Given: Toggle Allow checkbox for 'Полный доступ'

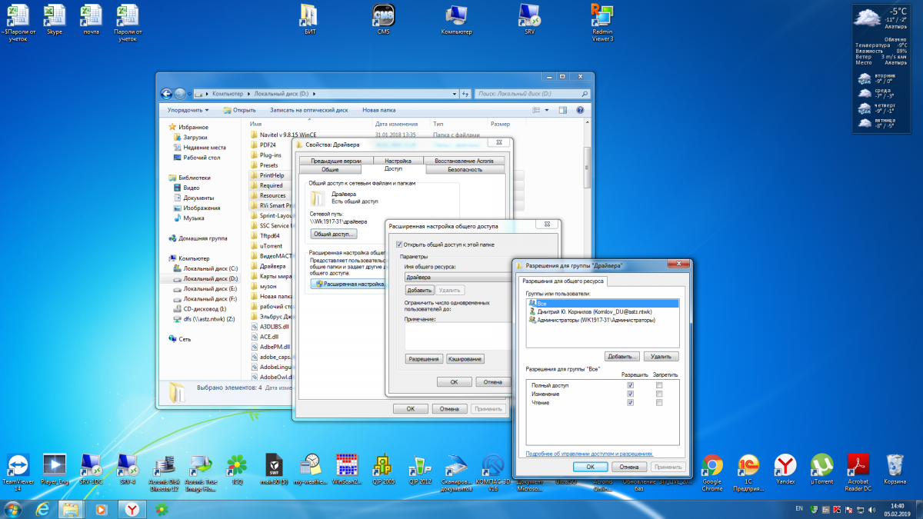Looking at the screenshot, I should (x=630, y=384).
